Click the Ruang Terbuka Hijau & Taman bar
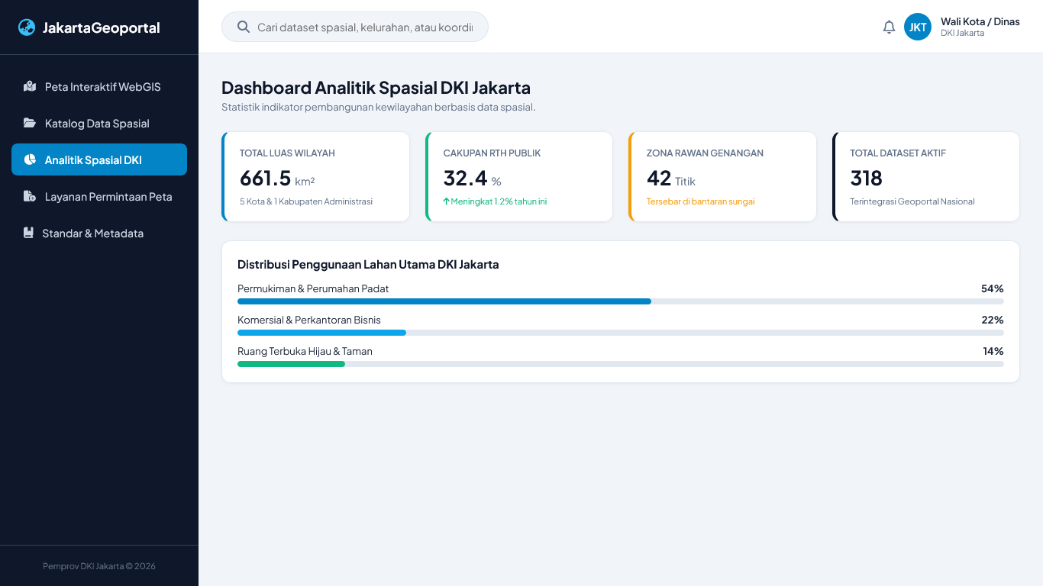This screenshot has height=586, width=1043. pos(621,364)
